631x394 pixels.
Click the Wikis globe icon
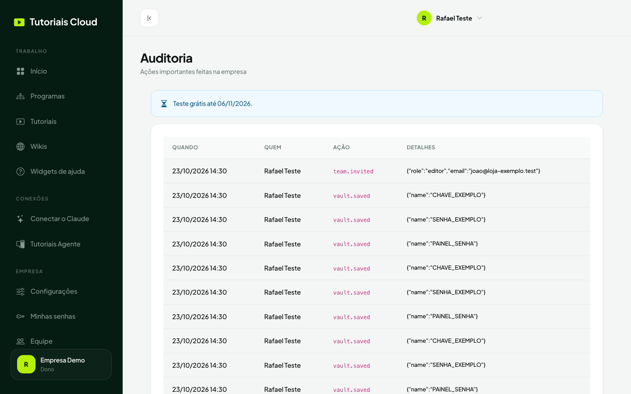(21, 147)
